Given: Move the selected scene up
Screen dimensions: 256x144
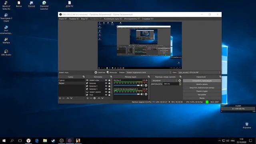Looking at the screenshot, I should pos(68,98).
